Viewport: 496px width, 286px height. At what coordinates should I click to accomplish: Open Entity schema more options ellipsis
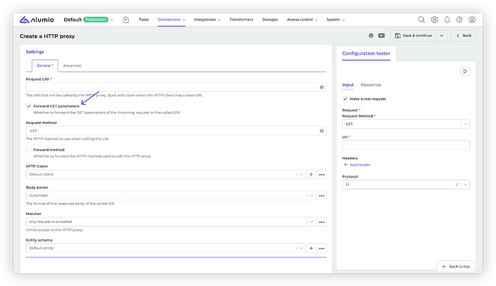point(322,248)
